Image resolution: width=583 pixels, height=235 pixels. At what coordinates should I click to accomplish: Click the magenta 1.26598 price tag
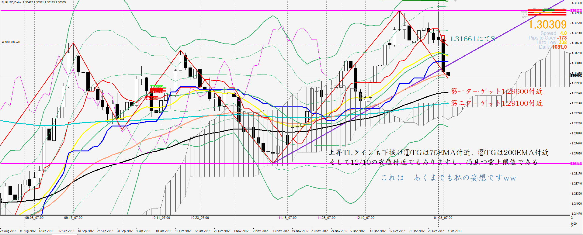point(576,164)
